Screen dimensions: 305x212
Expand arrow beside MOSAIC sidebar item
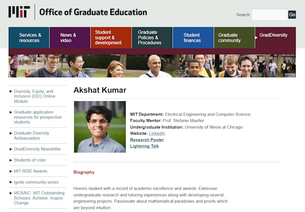tap(11, 193)
